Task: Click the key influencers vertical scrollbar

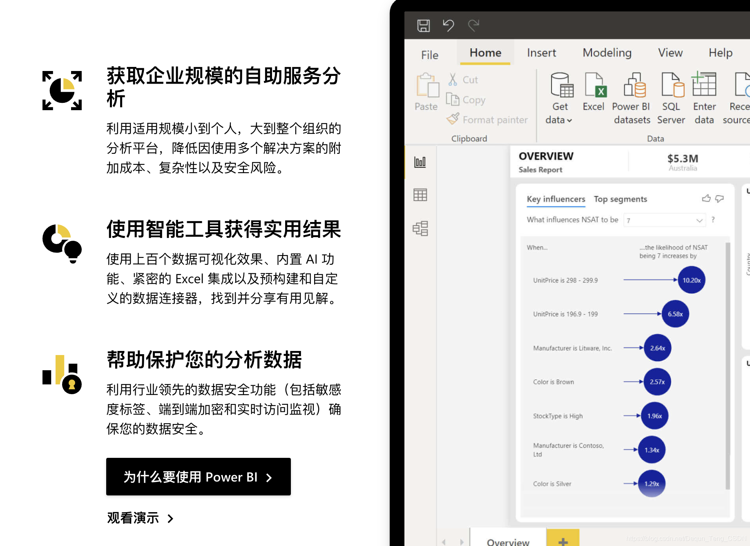Action: pos(728,366)
